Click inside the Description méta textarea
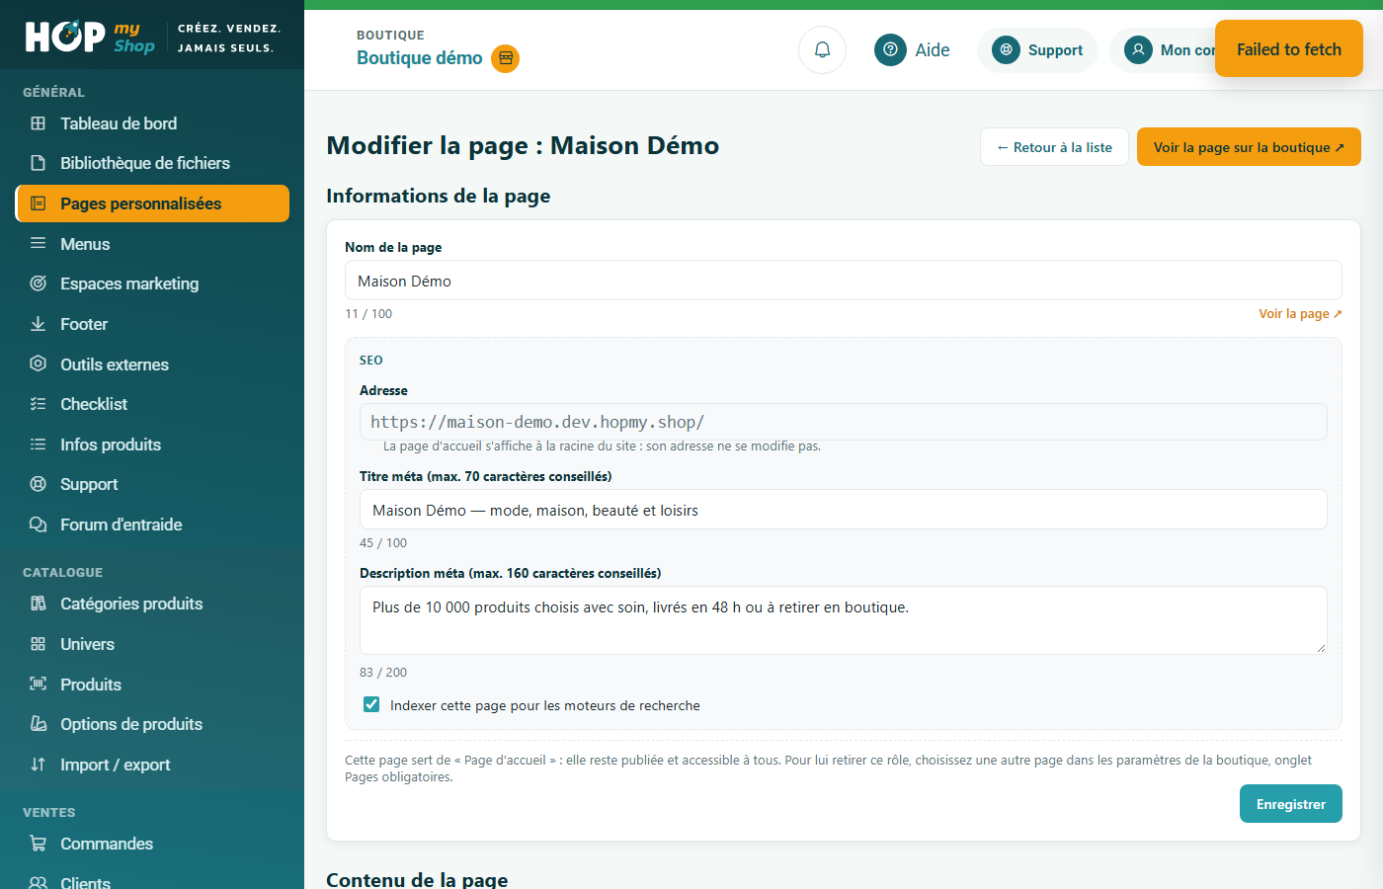1383x889 pixels. pyautogui.click(x=844, y=620)
